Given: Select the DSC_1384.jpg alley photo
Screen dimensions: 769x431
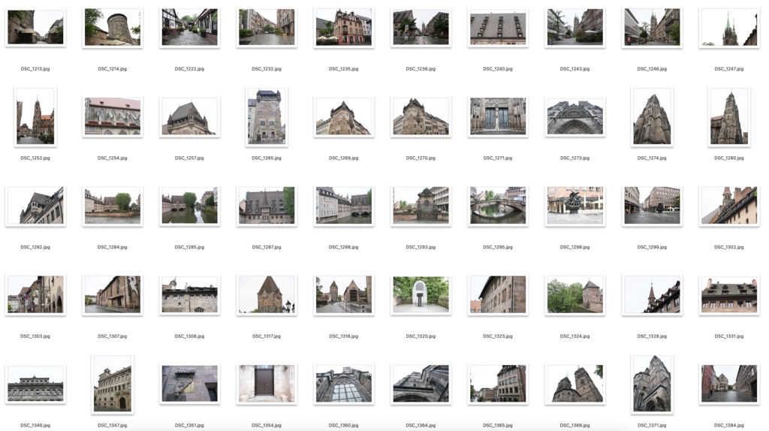Looking at the screenshot, I should (728, 384).
